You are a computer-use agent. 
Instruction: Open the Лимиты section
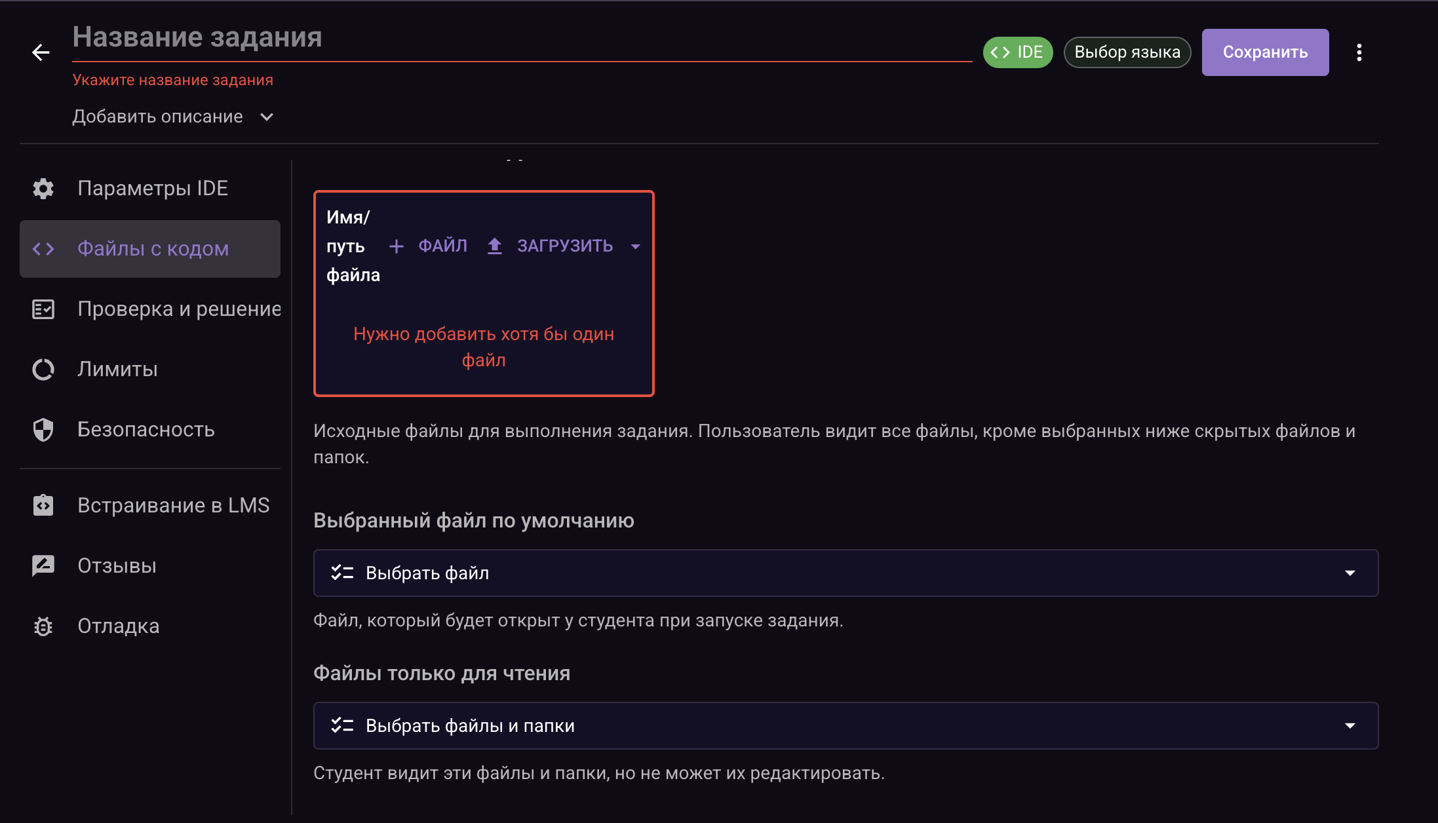(150, 370)
